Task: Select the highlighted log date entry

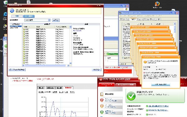Action: tap(16, 26)
